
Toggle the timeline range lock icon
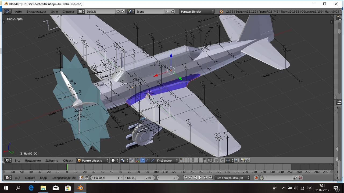[87, 178]
